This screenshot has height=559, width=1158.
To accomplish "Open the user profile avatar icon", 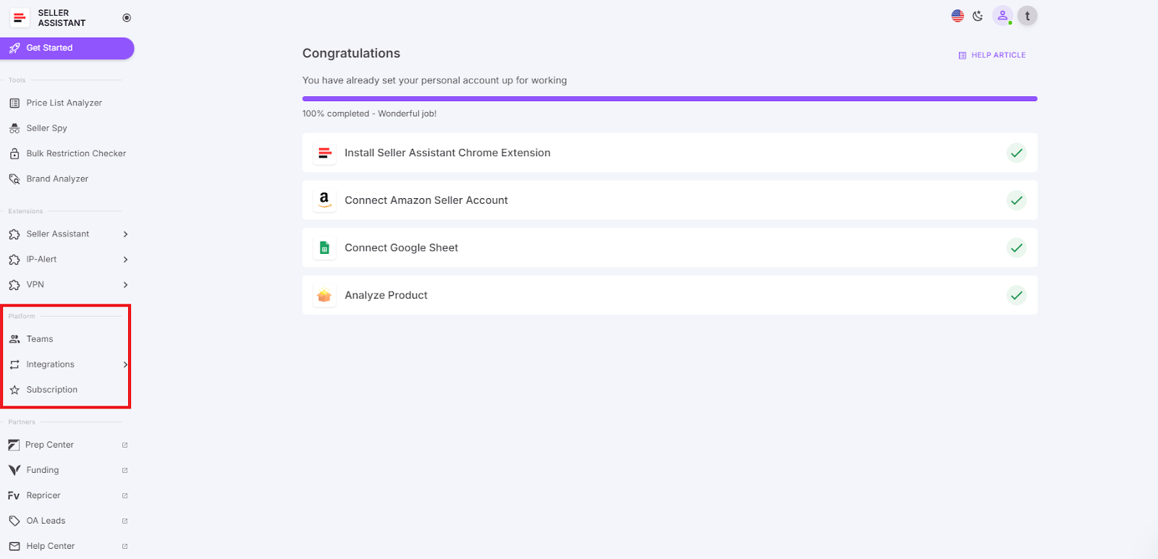I will pos(1002,16).
